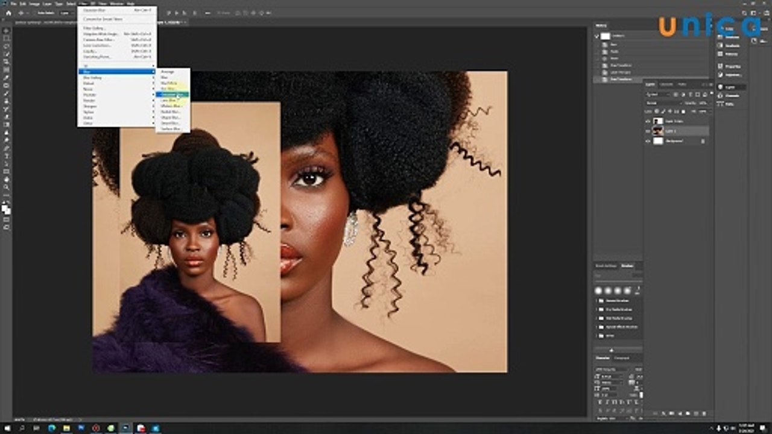Click the background color swatch
This screenshot has width=772, height=434.
point(9,212)
